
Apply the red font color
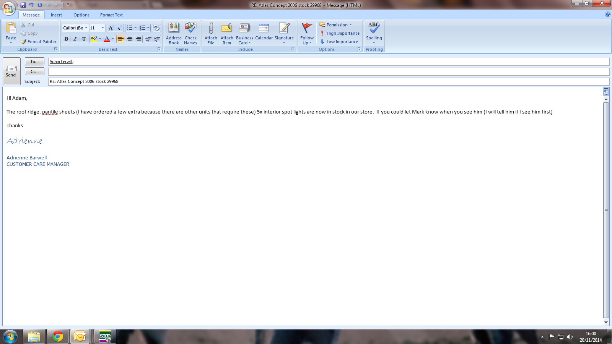click(107, 39)
